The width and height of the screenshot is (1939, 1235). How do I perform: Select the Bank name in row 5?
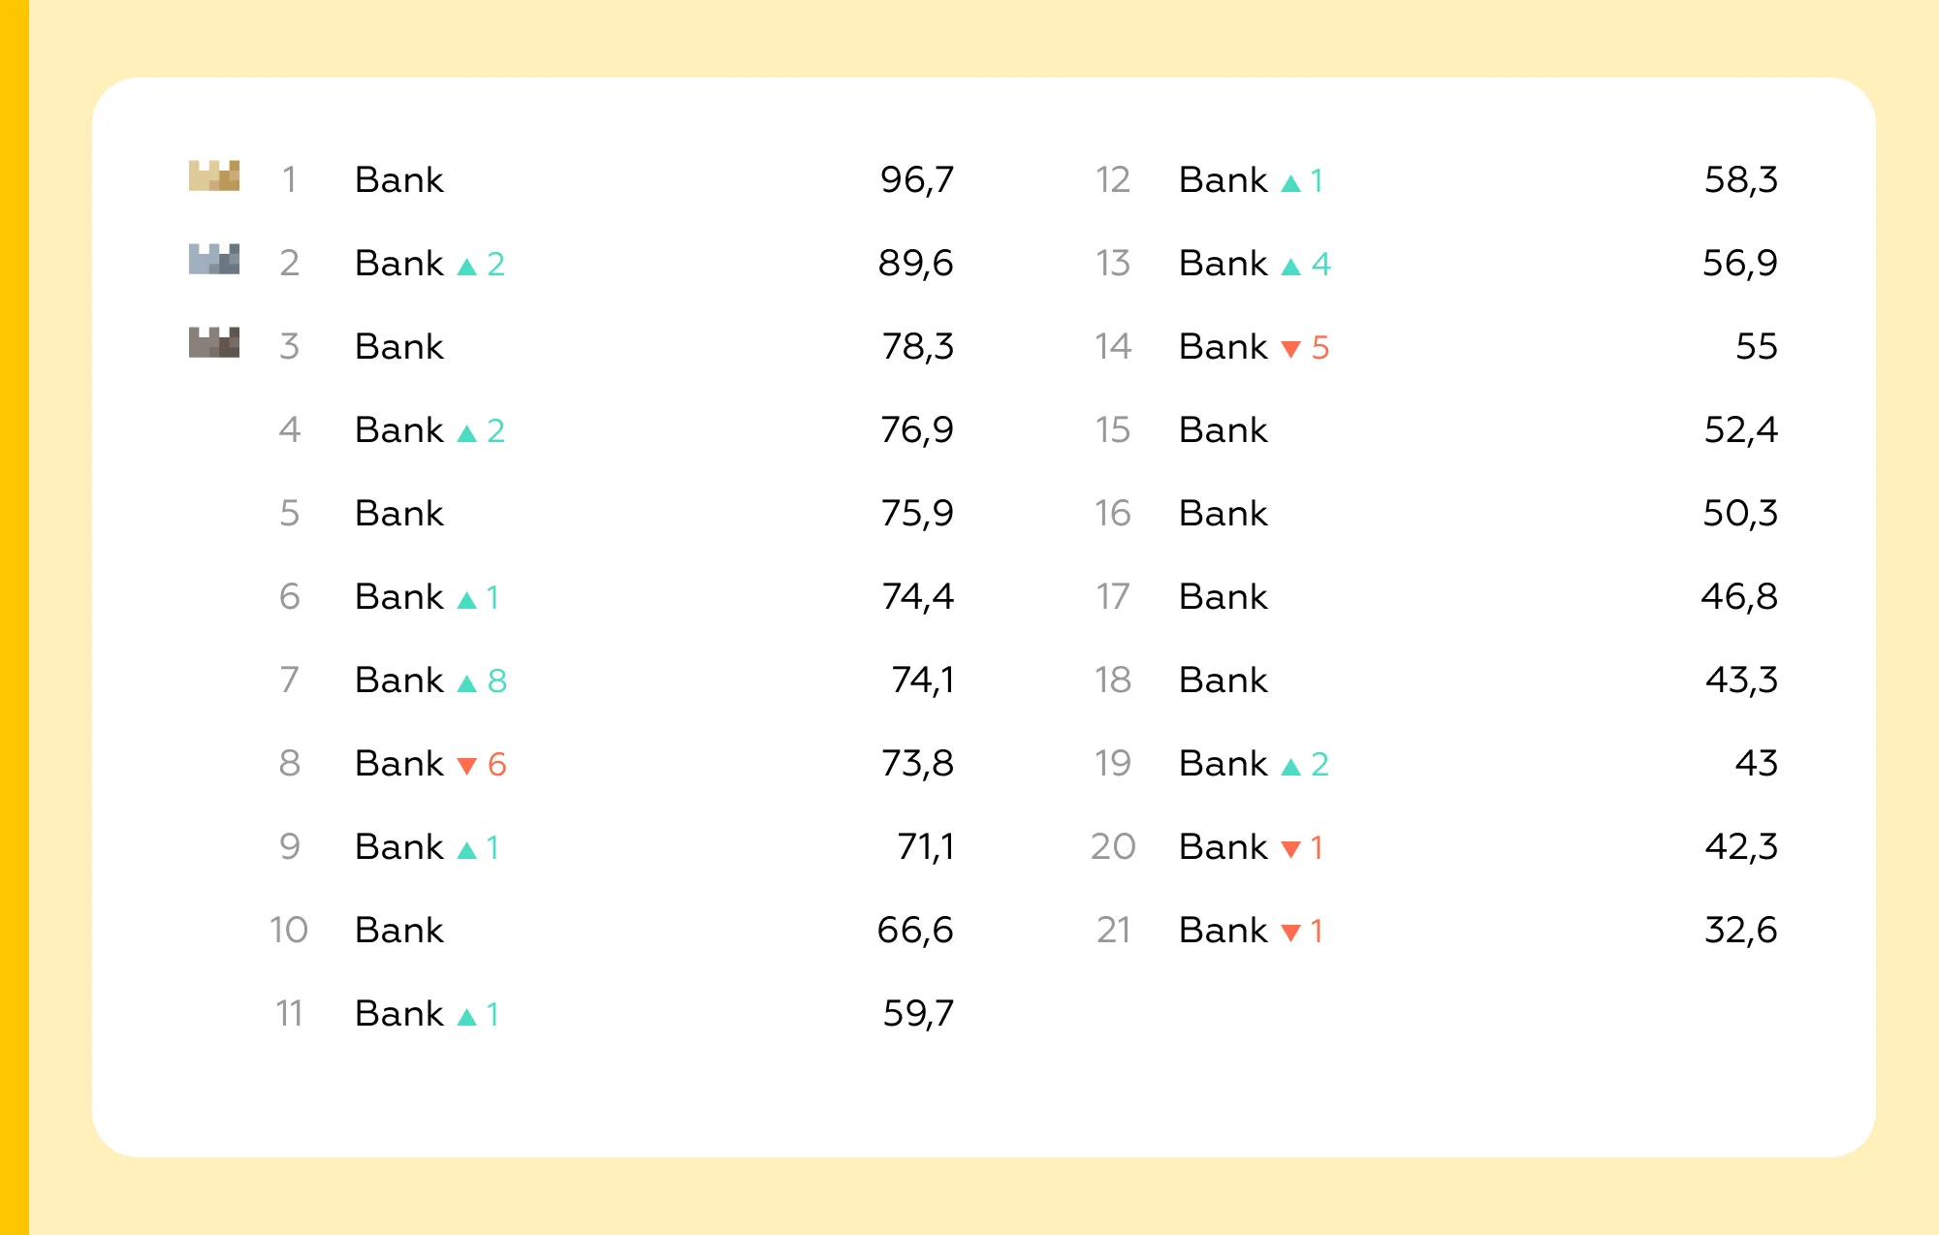click(398, 513)
